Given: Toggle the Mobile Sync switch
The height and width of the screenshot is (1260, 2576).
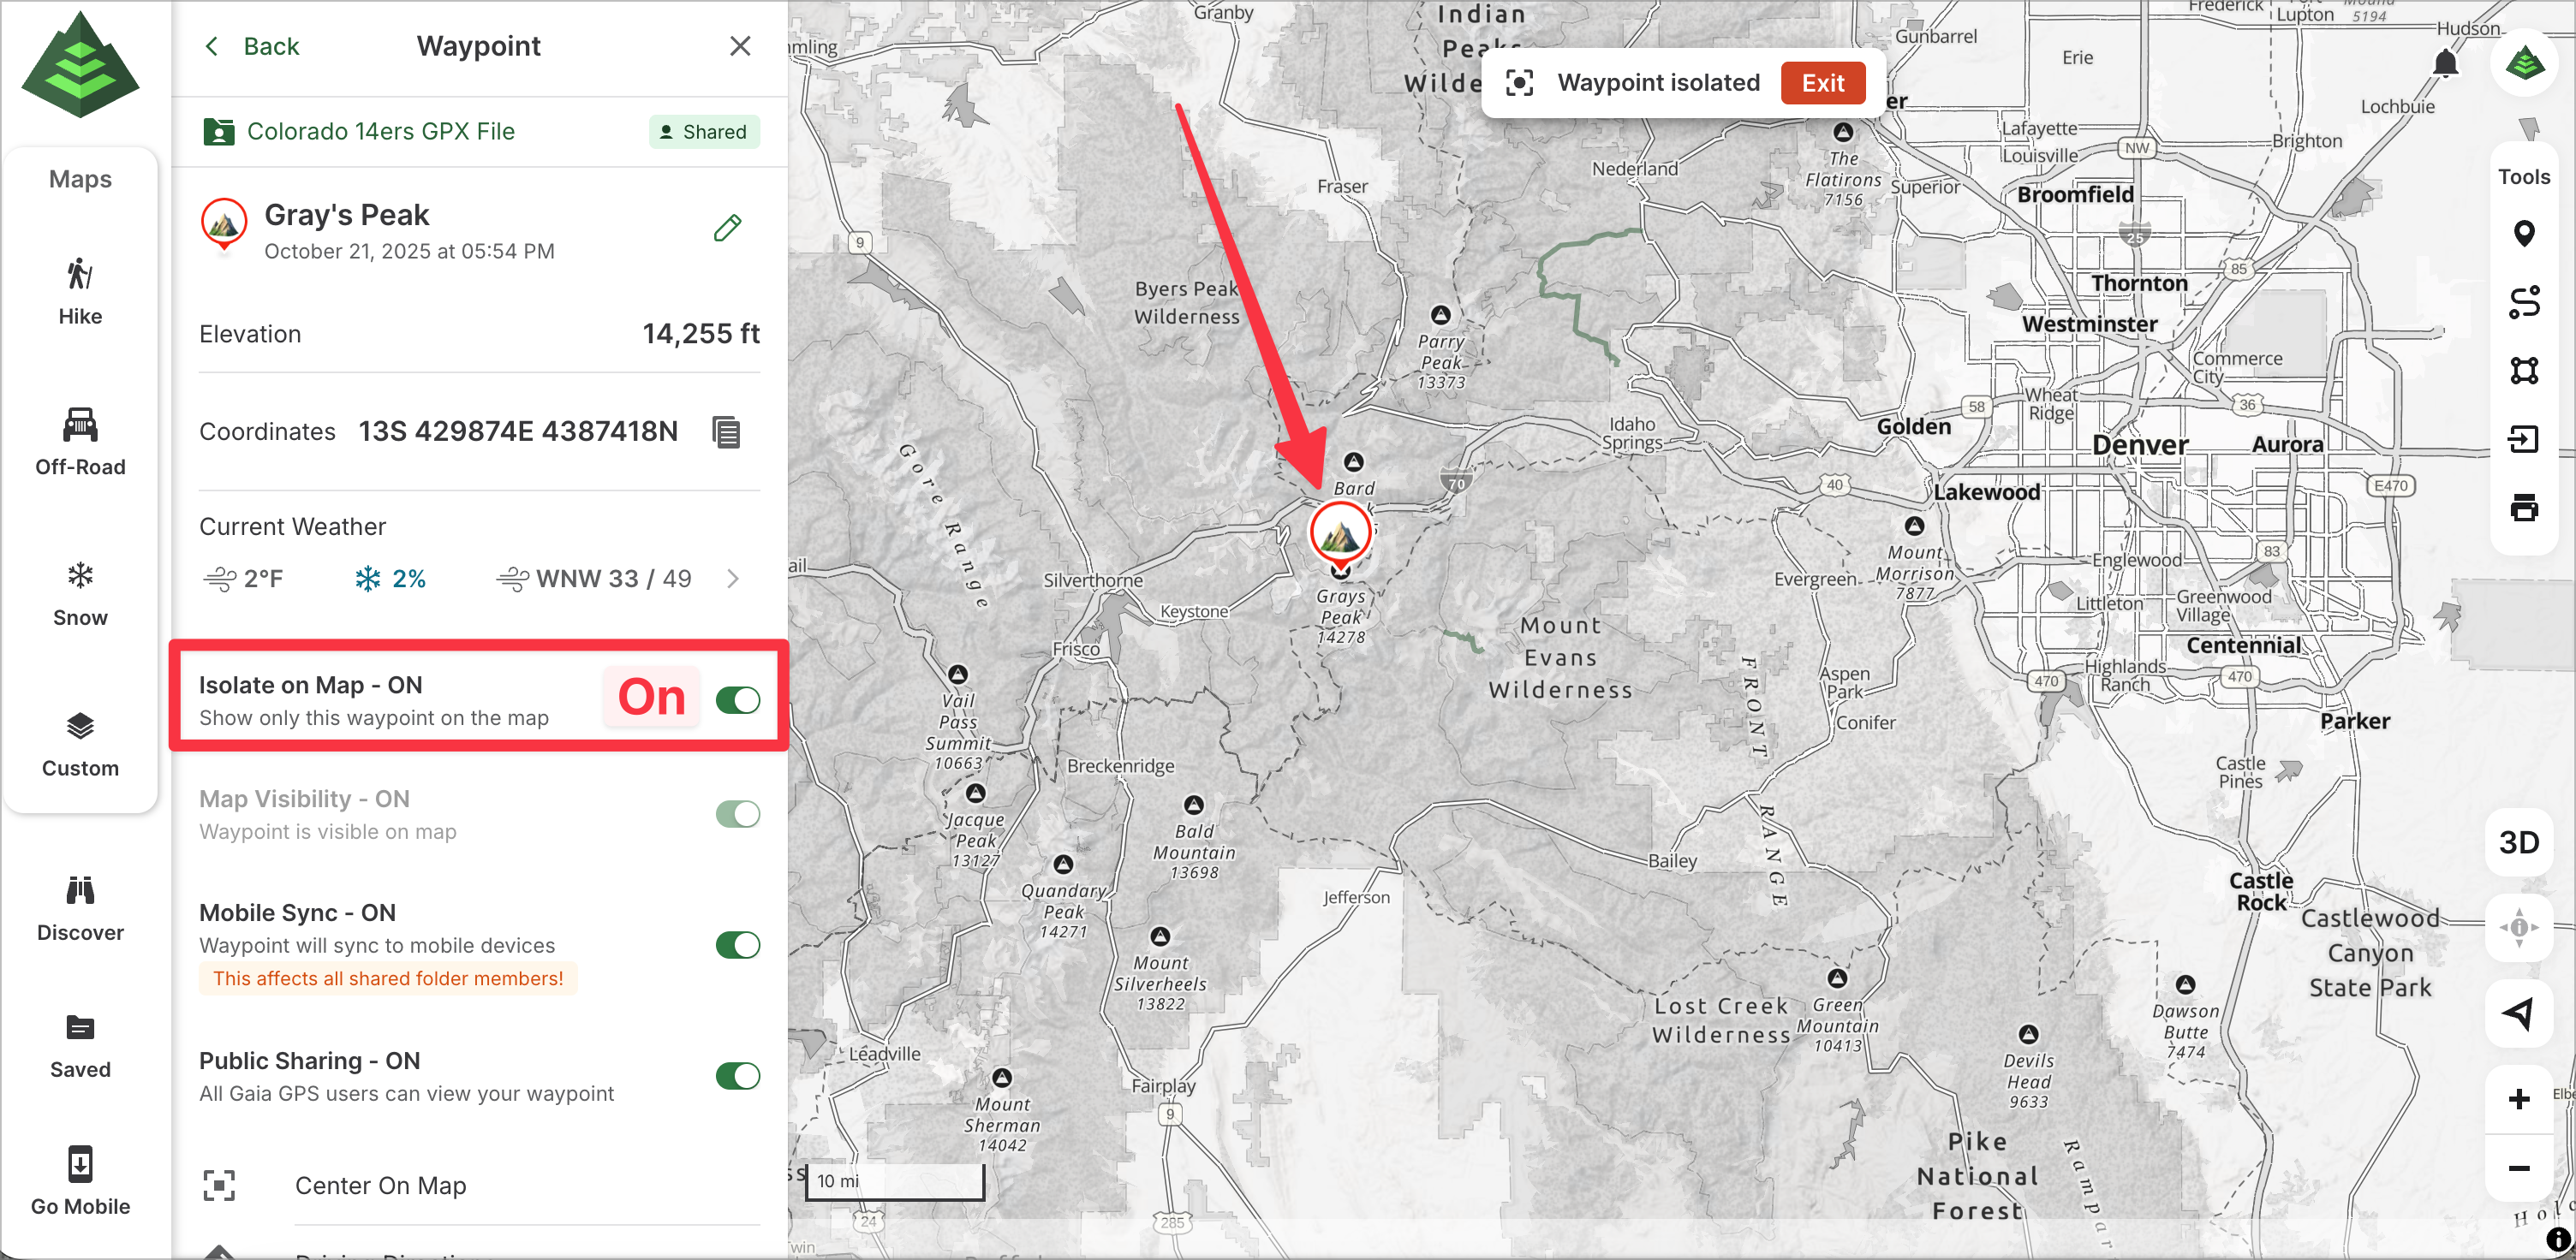Looking at the screenshot, I should pos(737,945).
